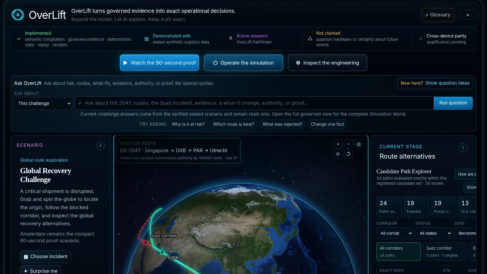Recenter the globe with the target icon
Image resolution: width=487 pixels, height=274 pixels.
359,144
